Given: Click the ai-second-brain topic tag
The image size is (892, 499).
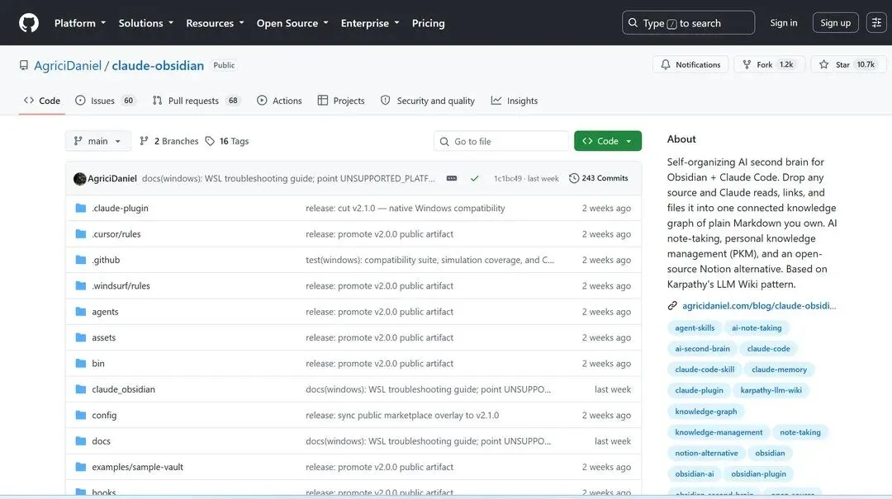Looking at the screenshot, I should pos(702,349).
